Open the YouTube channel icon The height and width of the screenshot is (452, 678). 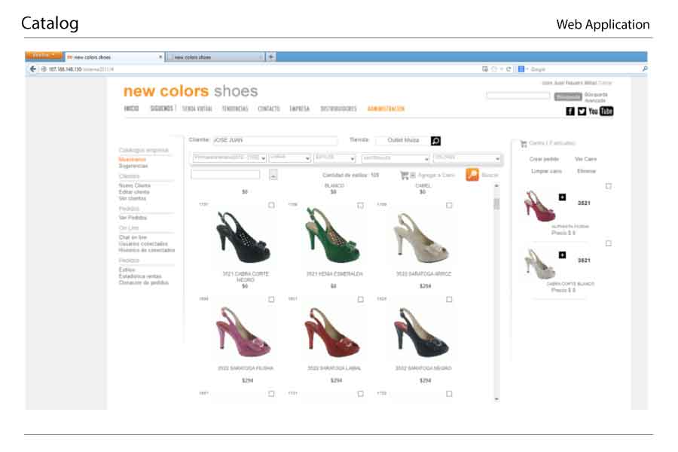pyautogui.click(x=601, y=111)
